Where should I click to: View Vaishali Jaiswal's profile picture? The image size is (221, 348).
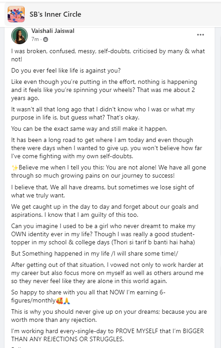[19, 36]
